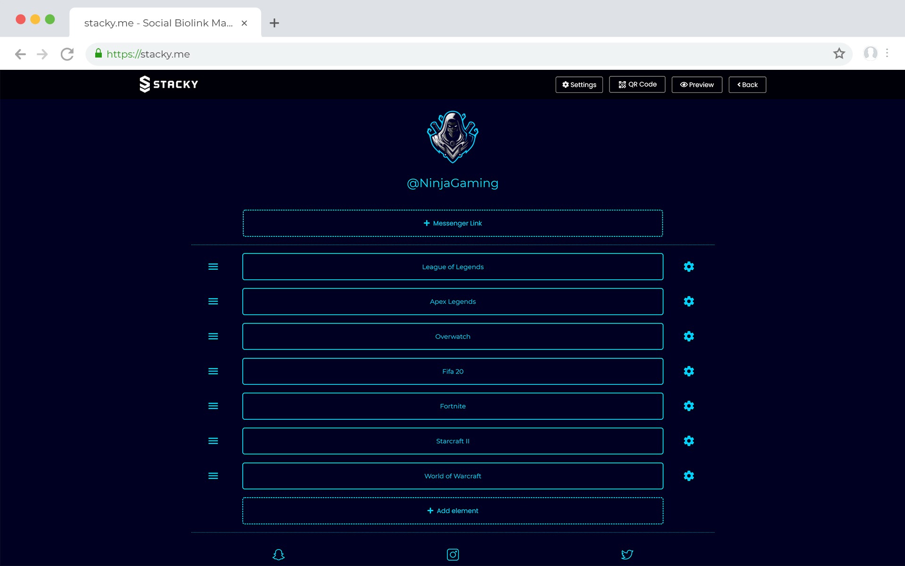Open settings gear for League of Legends
The height and width of the screenshot is (566, 905).
(689, 266)
